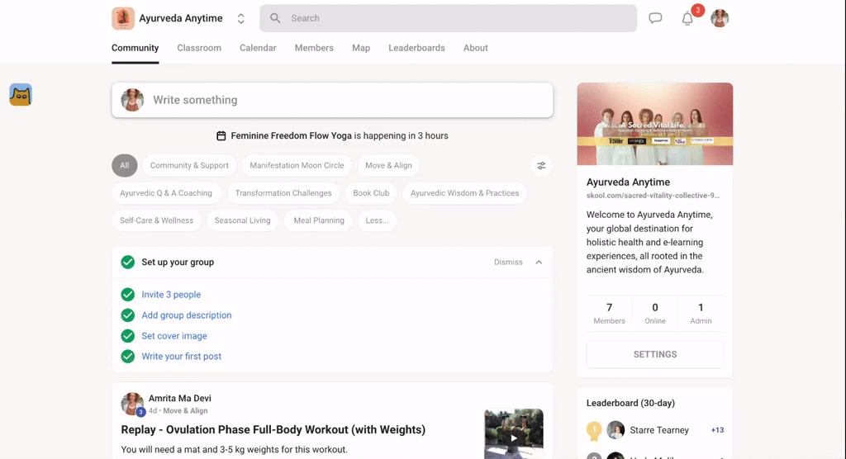This screenshot has height=459, width=846.
Task: Filter by Move & Align category chip
Action: pos(388,166)
